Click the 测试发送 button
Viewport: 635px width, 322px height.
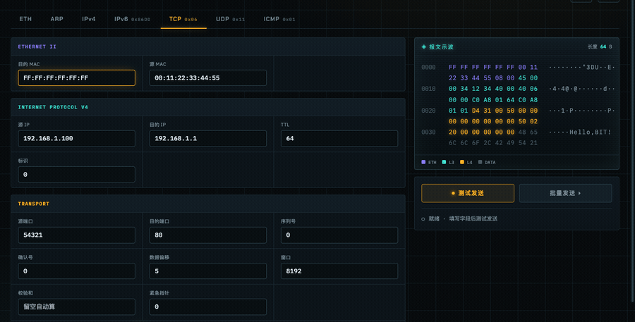tap(468, 193)
